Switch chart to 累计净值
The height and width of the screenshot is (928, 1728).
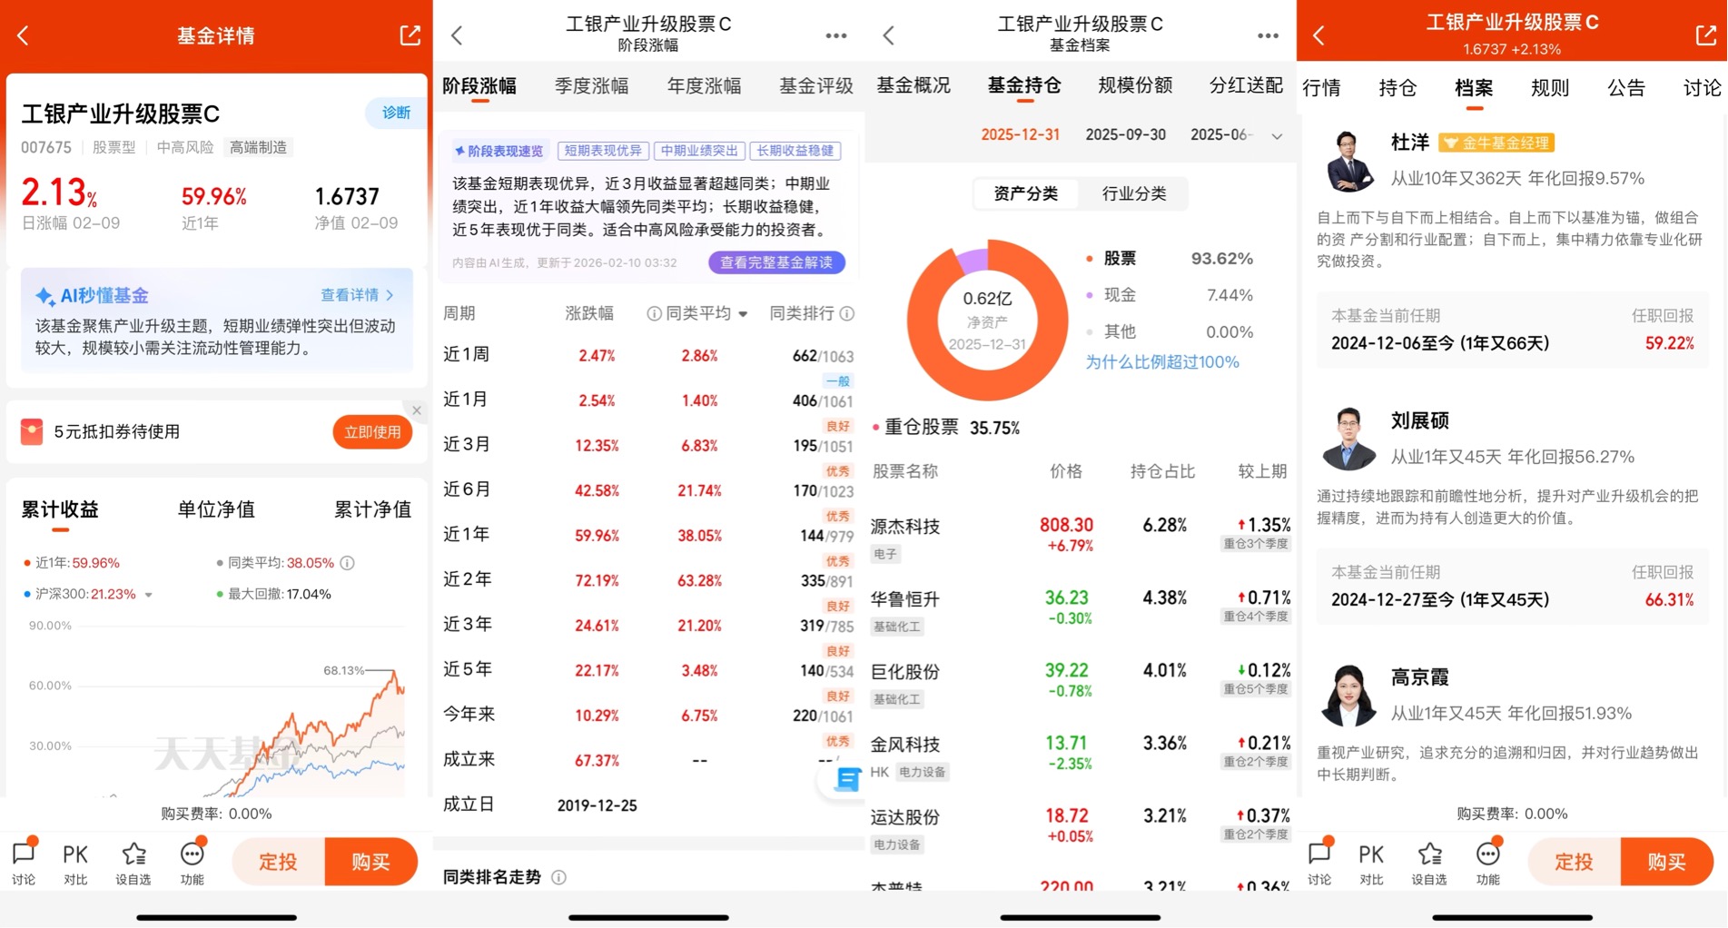click(372, 509)
